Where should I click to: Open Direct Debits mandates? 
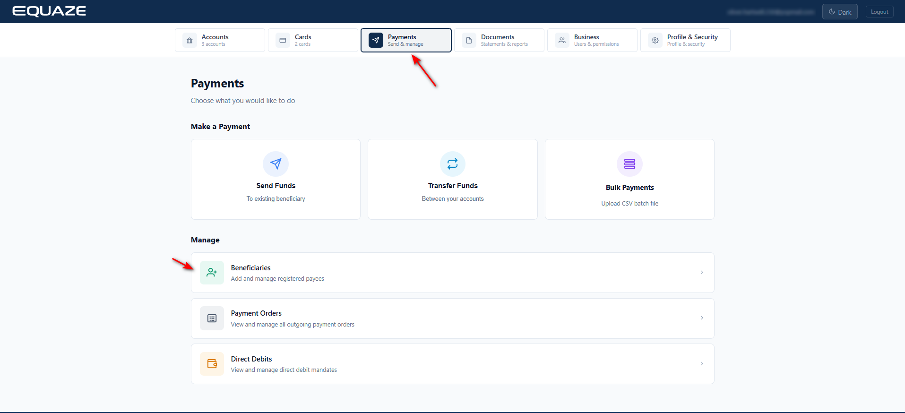(452, 364)
